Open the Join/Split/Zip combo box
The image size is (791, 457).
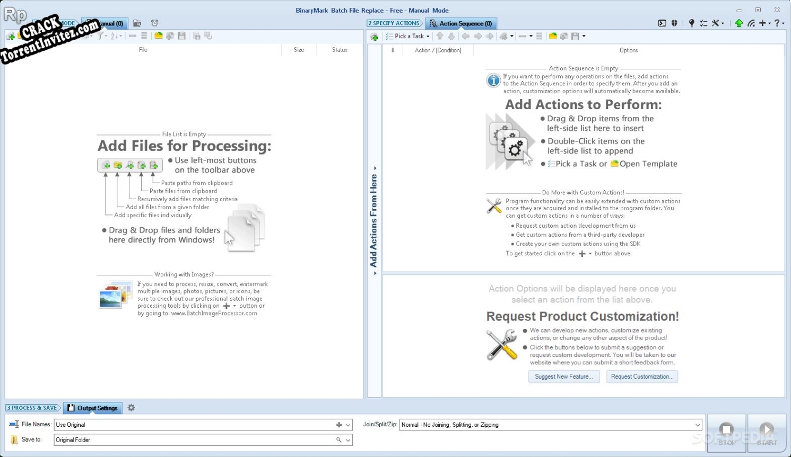point(551,425)
